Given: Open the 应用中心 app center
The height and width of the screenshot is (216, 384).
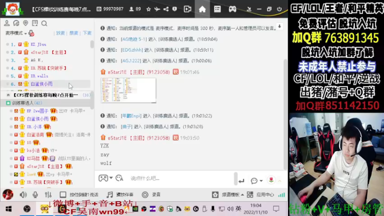Looking at the screenshot, I should point(261,195).
